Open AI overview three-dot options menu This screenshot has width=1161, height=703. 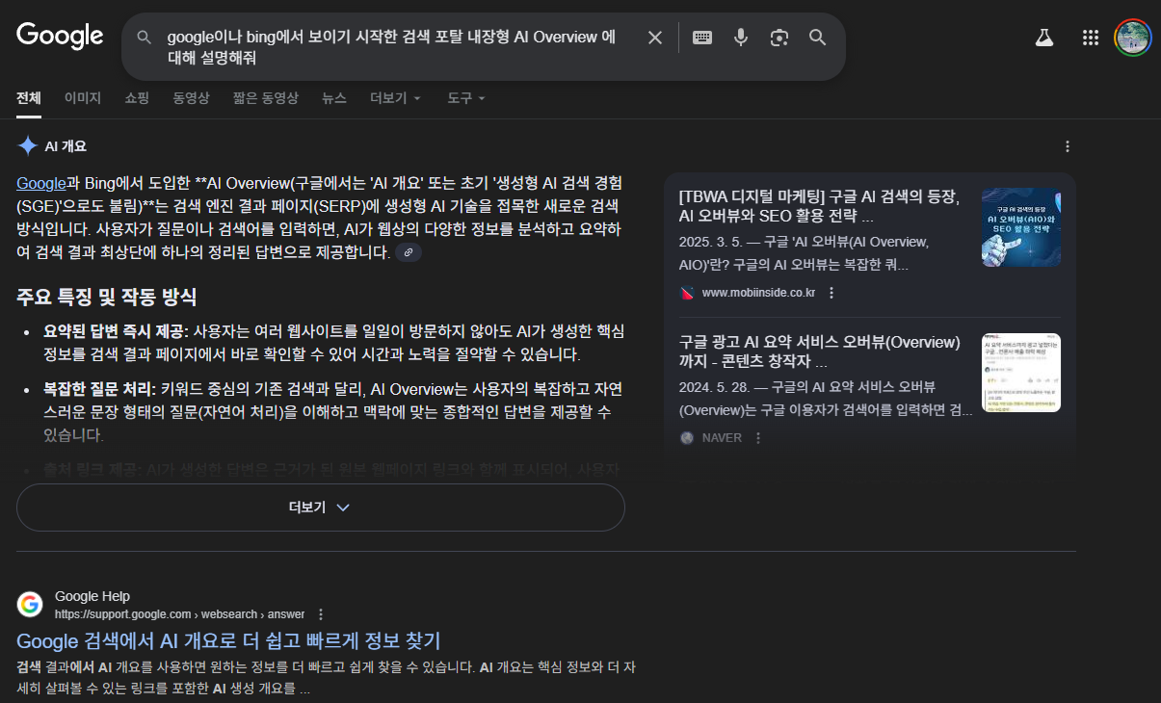pyautogui.click(x=1067, y=146)
